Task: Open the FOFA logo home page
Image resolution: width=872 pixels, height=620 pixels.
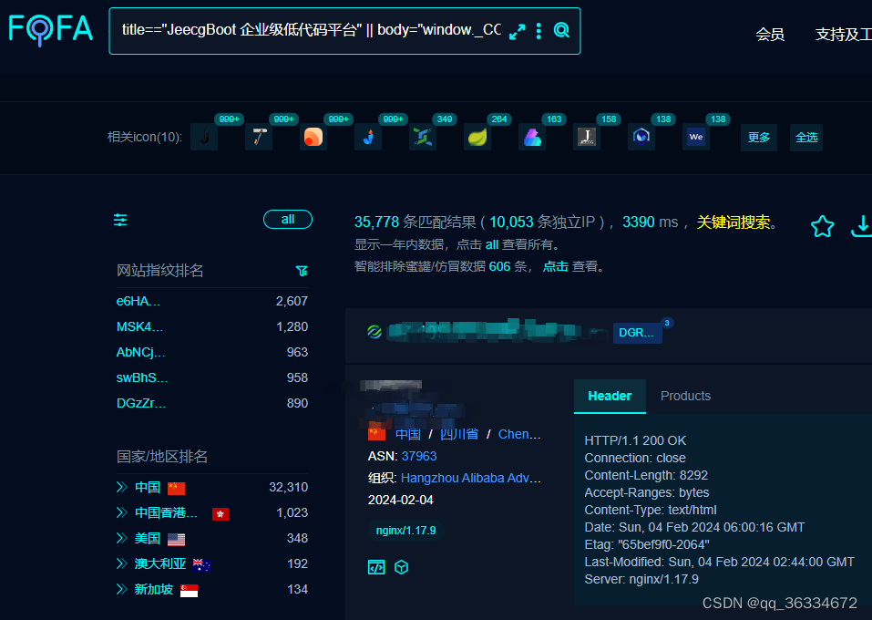Action: click(51, 29)
